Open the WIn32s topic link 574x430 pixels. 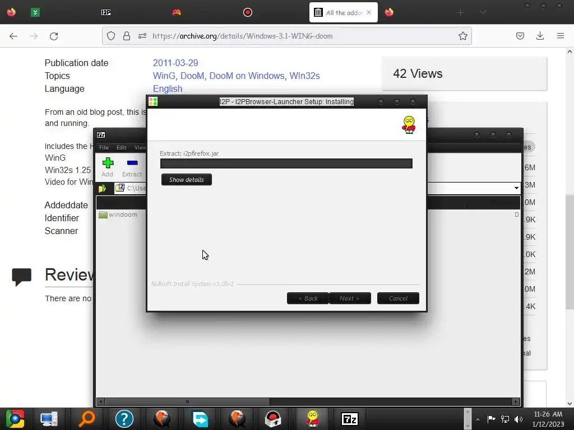(x=304, y=76)
